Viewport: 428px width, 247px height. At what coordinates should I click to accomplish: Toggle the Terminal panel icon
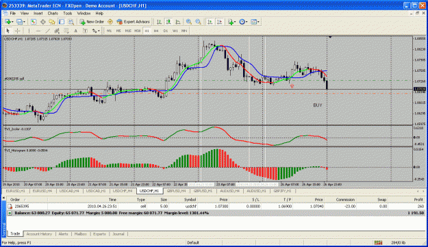point(62,21)
